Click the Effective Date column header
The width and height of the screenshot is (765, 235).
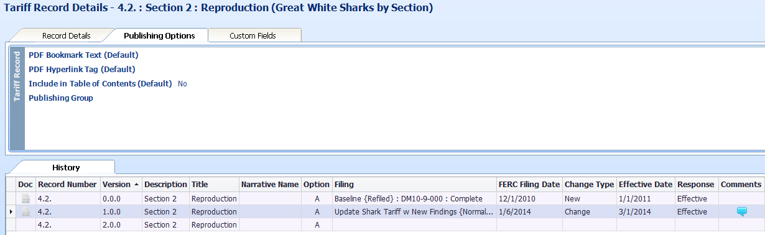[646, 184]
